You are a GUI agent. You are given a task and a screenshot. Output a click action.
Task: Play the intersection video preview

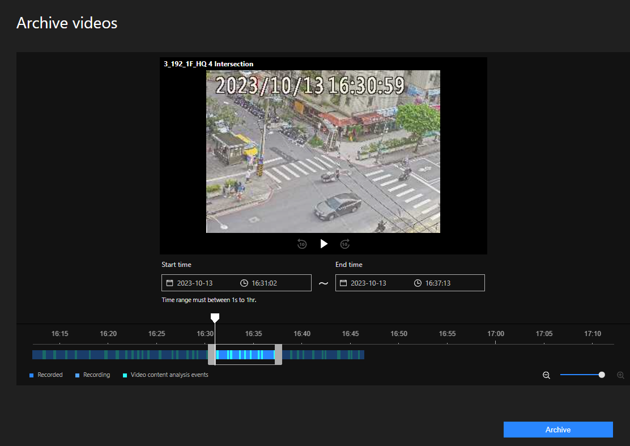click(x=323, y=244)
